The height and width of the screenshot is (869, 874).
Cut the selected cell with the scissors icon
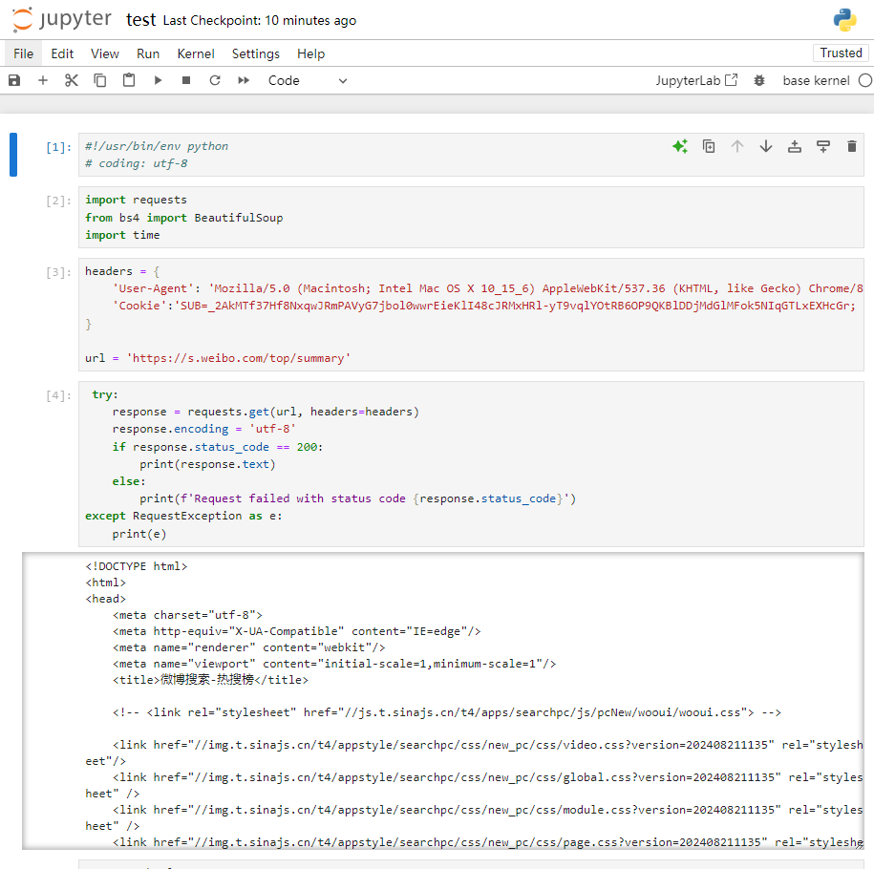(x=72, y=80)
